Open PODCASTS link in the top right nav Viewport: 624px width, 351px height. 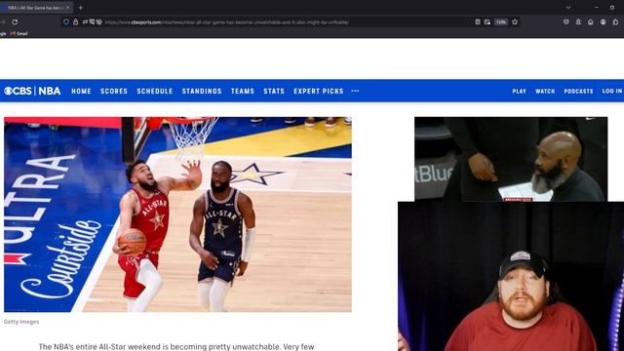[x=578, y=91]
